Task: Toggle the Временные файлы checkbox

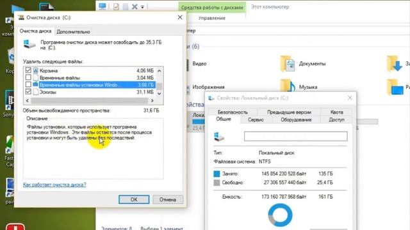Action: (x=28, y=77)
